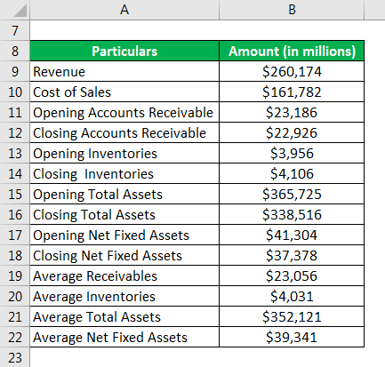This screenshot has width=385, height=367.
Task: Select row 15 header
Action: click(x=15, y=194)
